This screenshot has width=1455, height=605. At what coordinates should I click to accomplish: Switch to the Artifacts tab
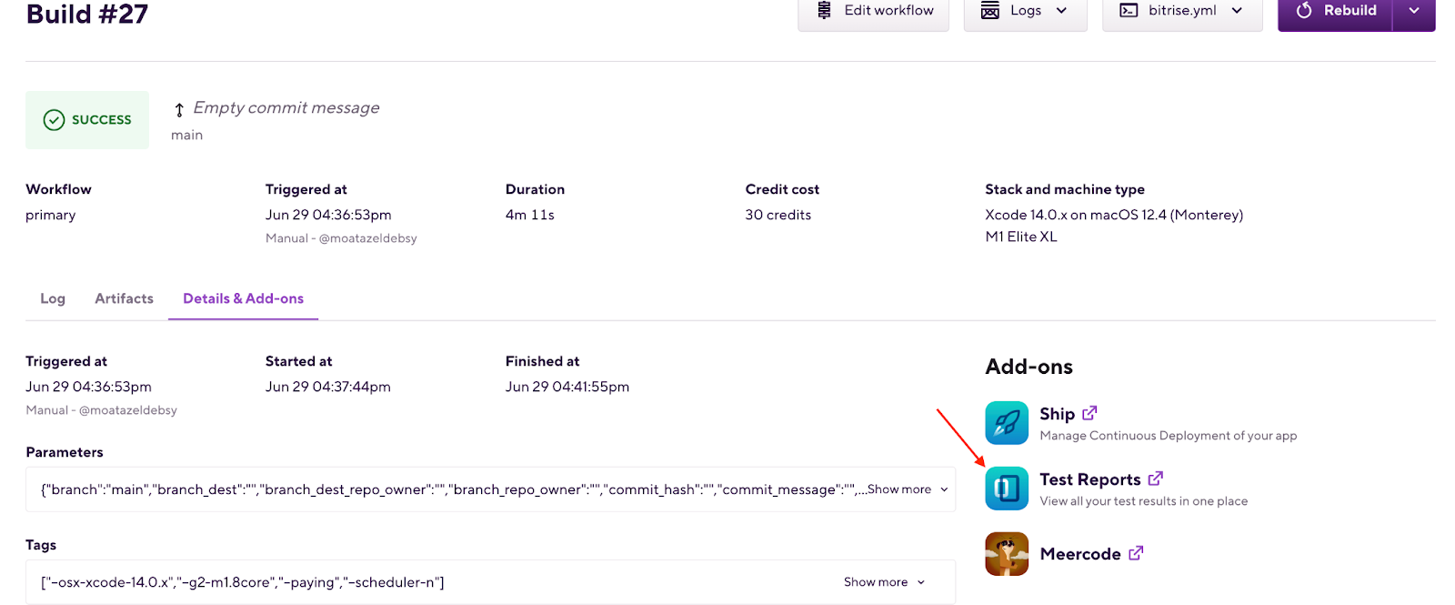pyautogui.click(x=124, y=298)
